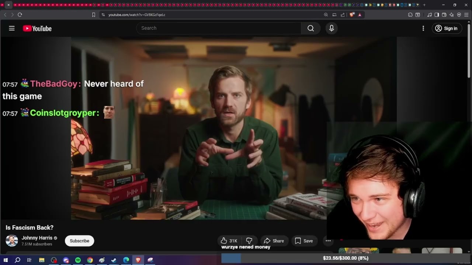Open Windows taskbar search

(x=17, y=260)
